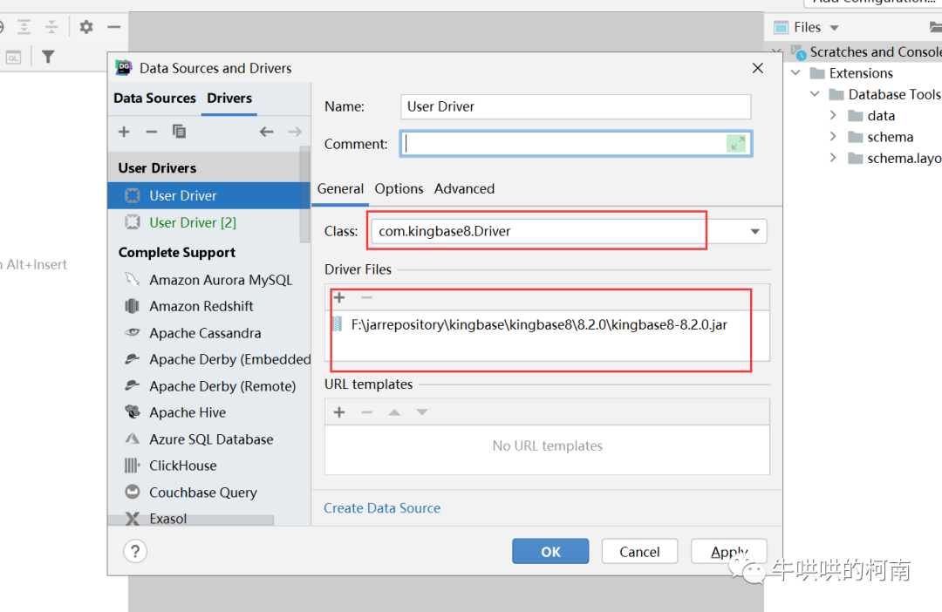
Task: Click the OK button
Action: 550,551
